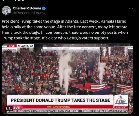Screen dimensions: 139x116
Task: Click the ATLANTA, GA location label
Action: 25,46
